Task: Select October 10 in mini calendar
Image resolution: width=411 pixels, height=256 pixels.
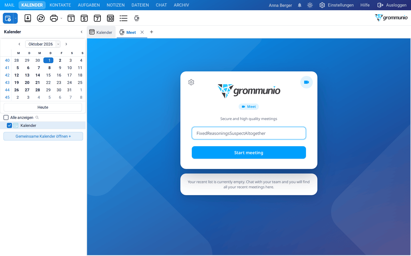Action: [x=69, y=68]
